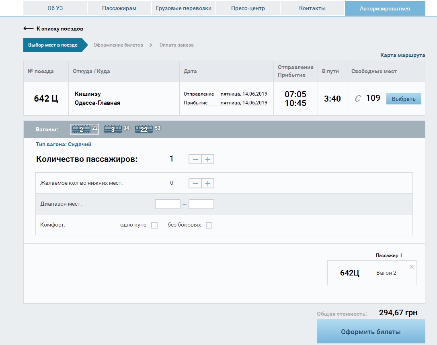Select train car number 3 icon
Image resolution: width=437 pixels, height=345 pixels.
[x=113, y=129]
